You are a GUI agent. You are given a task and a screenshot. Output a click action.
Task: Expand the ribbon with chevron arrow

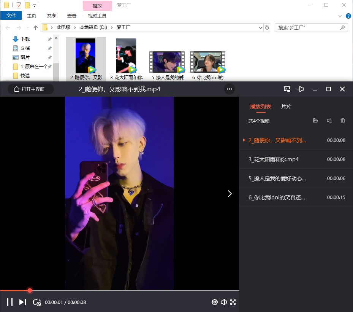point(340,16)
